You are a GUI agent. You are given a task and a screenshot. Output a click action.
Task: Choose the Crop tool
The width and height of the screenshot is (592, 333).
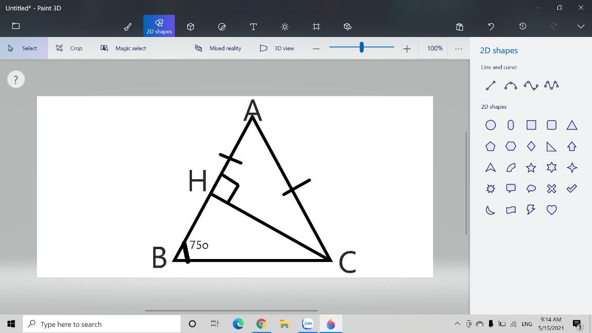coord(69,48)
